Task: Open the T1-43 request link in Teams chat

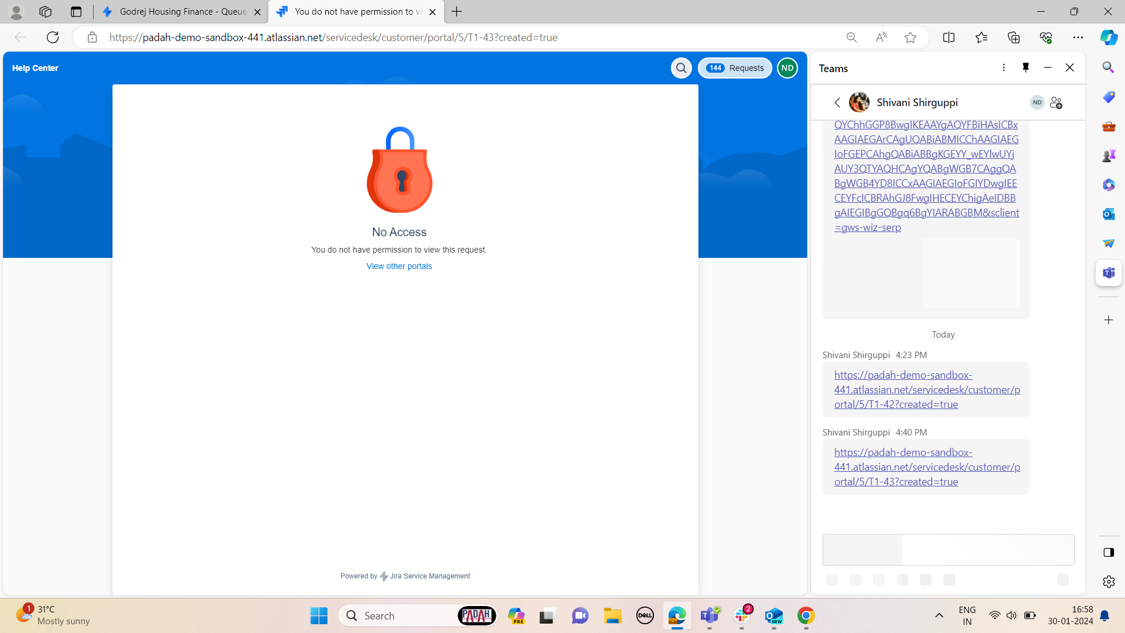Action: pyautogui.click(x=927, y=467)
